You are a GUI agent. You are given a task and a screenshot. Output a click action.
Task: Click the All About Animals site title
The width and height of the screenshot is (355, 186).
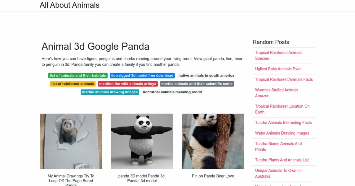click(x=70, y=5)
